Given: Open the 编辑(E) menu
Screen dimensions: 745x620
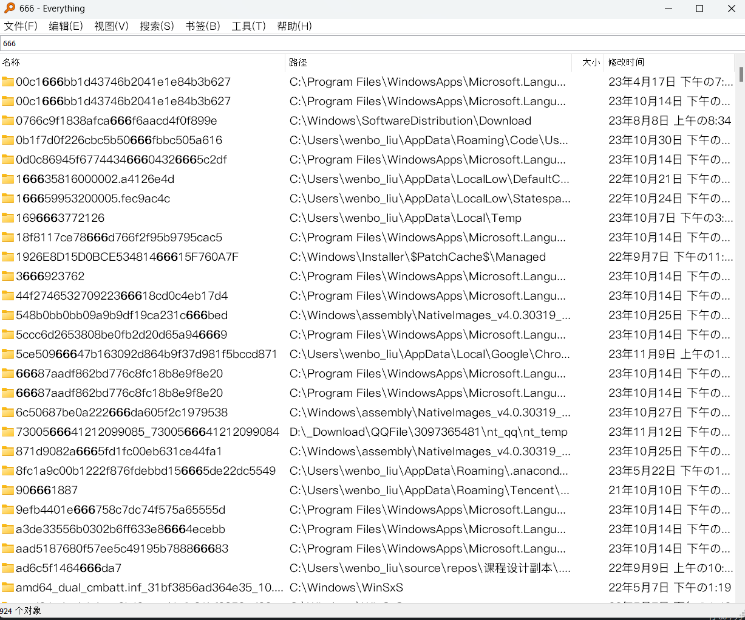Looking at the screenshot, I should [x=66, y=26].
